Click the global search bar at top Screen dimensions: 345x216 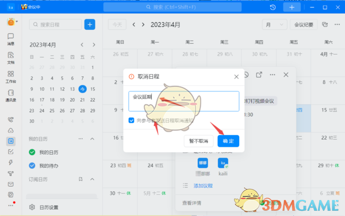click(x=172, y=7)
